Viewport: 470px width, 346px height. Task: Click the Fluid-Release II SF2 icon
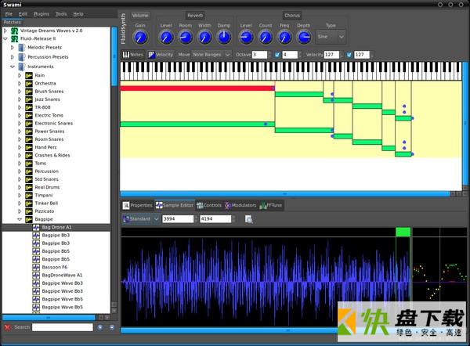[14, 38]
